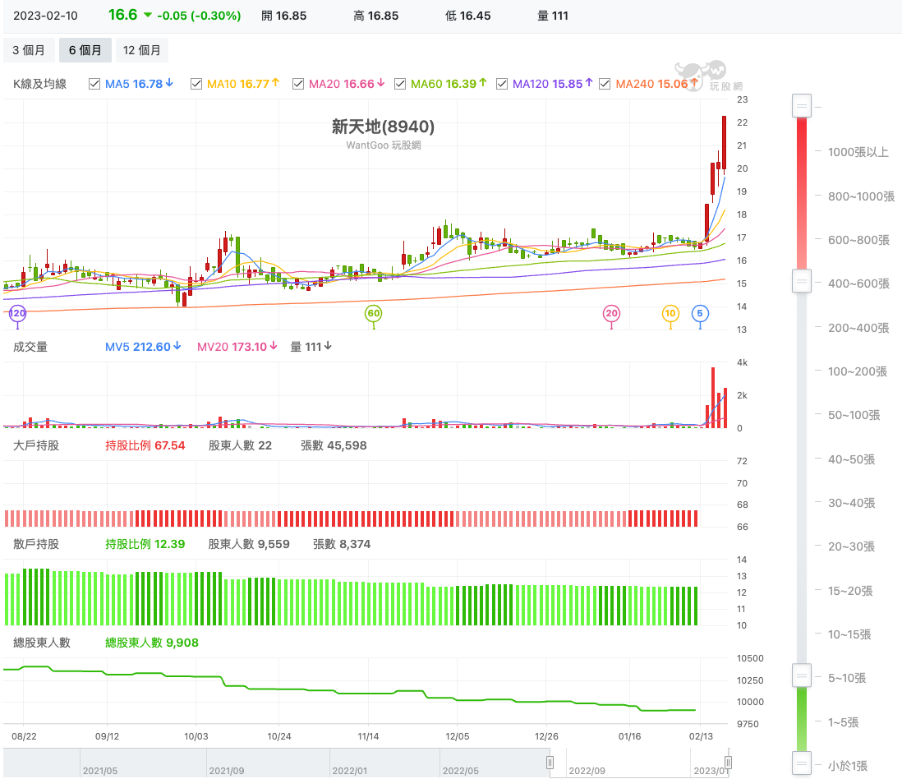
Task: Click the 股東人數 9,559 retail-holder count
Action: pos(249,544)
